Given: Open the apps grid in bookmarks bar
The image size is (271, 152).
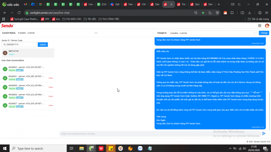Looking at the screenshot, I should click(4, 19).
